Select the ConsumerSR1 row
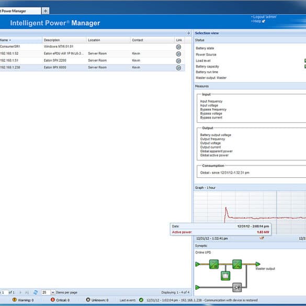 click(x=92, y=47)
